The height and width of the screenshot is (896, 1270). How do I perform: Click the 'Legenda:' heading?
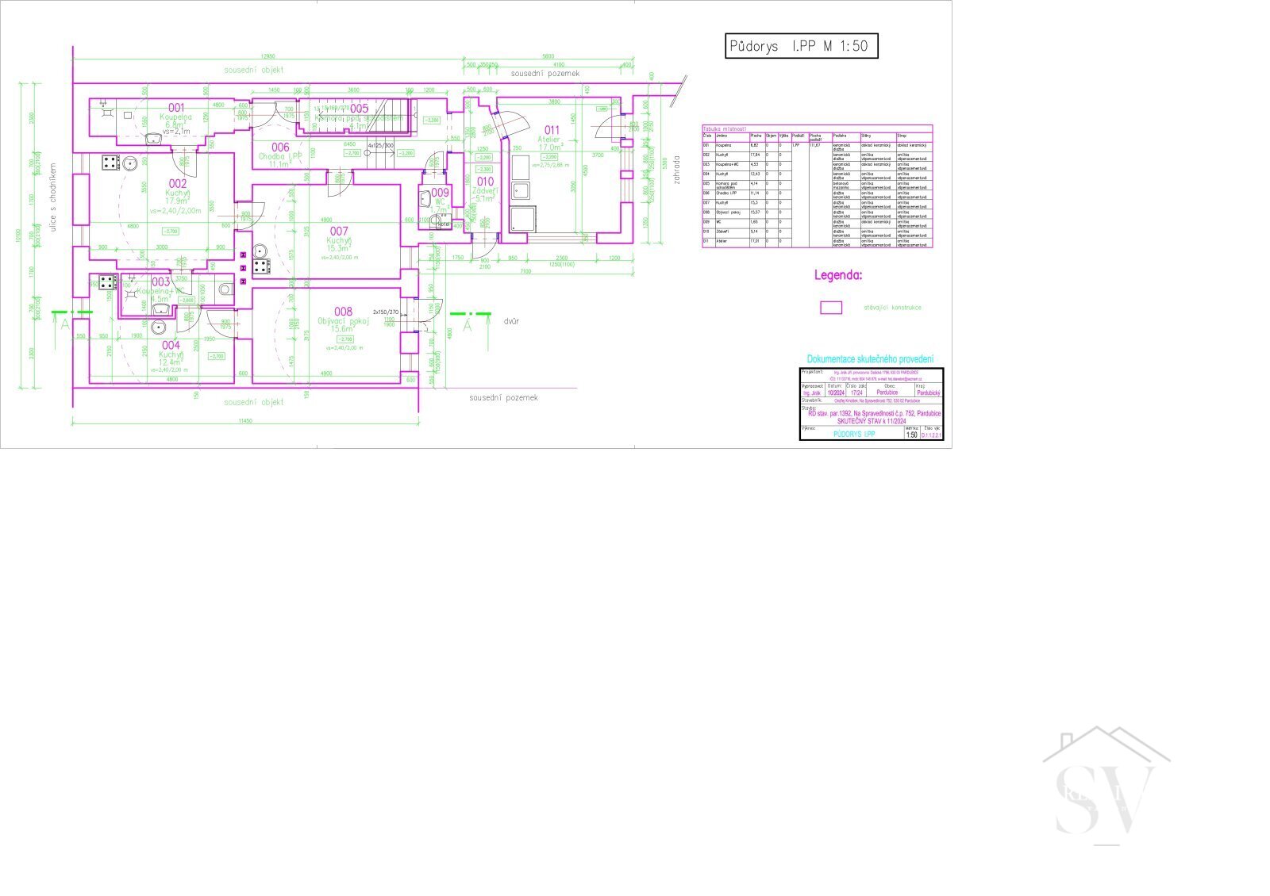click(837, 276)
